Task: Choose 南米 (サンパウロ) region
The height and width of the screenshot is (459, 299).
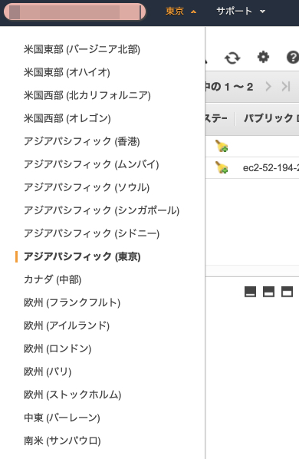Action: (x=62, y=441)
